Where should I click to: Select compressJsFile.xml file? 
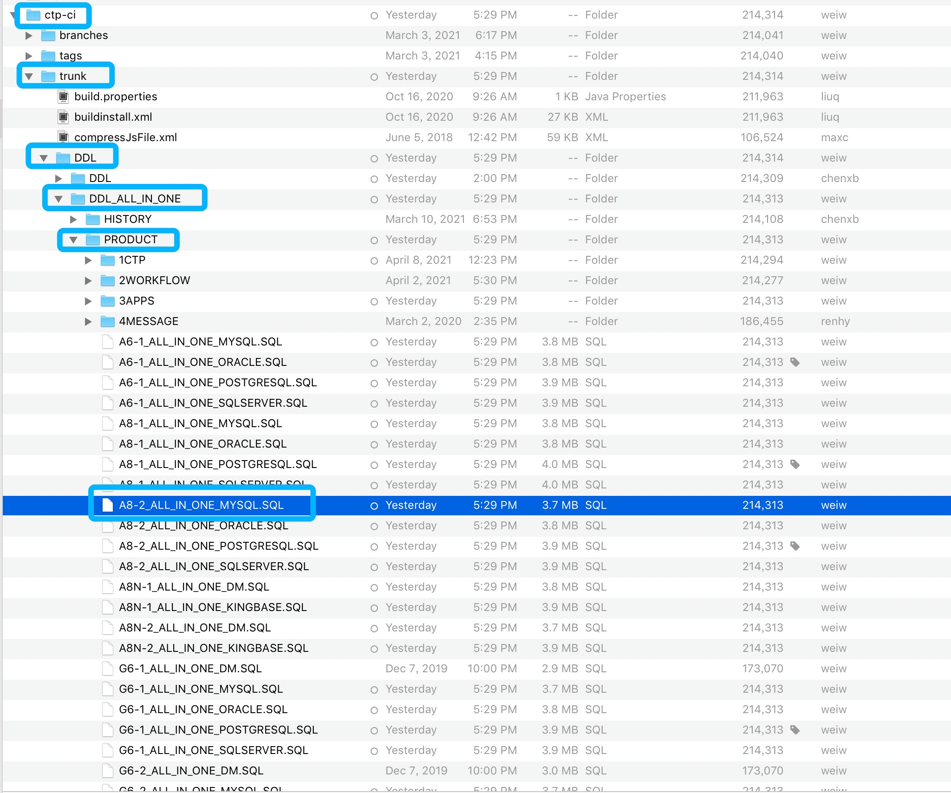tap(125, 137)
